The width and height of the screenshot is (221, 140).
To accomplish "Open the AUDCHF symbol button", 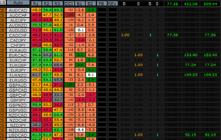I will 18,15.
